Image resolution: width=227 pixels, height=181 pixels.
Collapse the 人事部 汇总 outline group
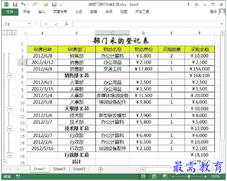click(9, 109)
